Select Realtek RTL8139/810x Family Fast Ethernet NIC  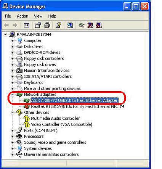coord(78,106)
